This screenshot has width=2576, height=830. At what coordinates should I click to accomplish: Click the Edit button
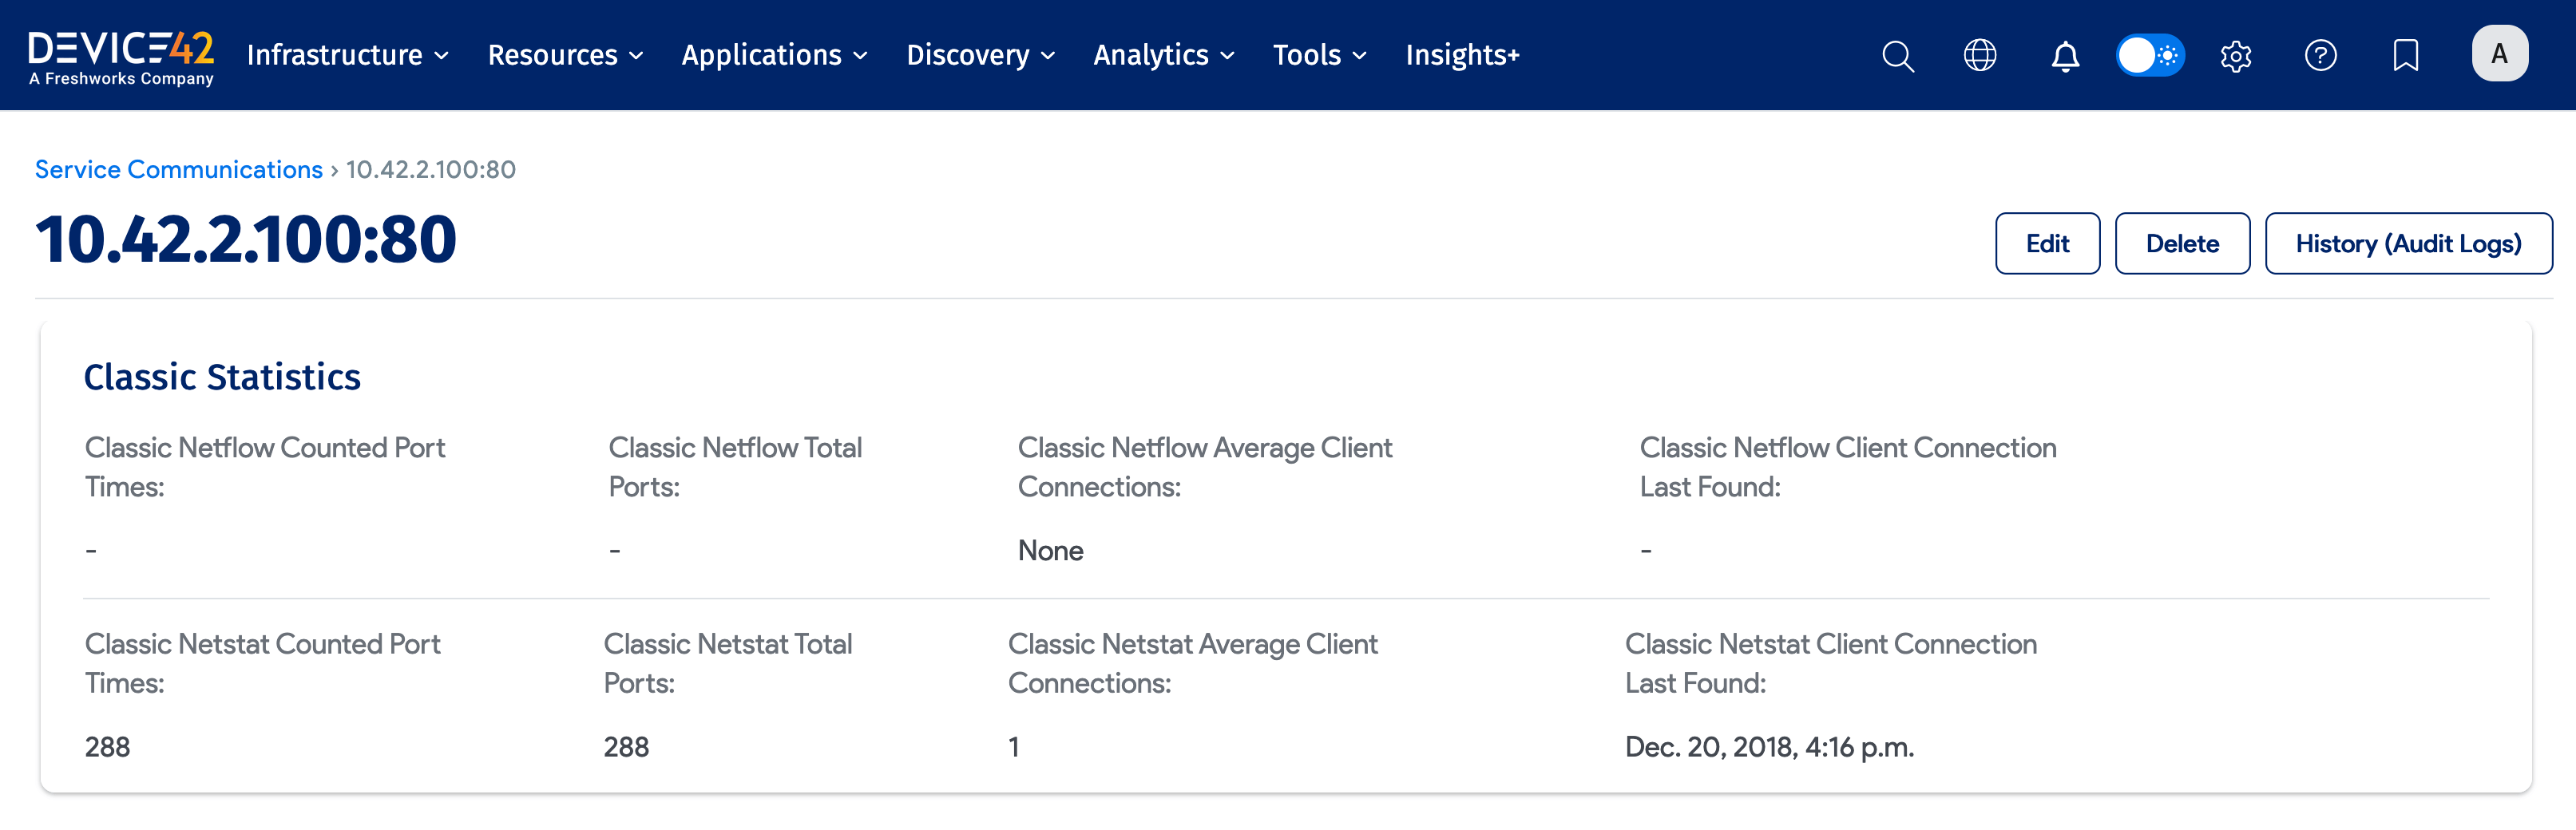(2047, 243)
